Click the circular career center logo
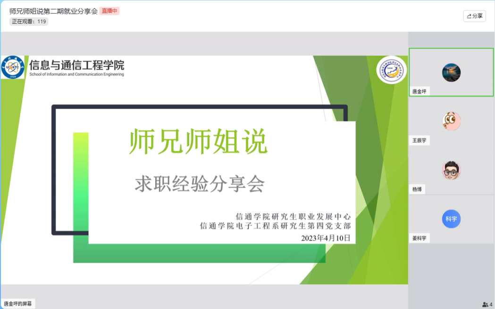Viewport: 495px width, 309px height. coord(391,70)
